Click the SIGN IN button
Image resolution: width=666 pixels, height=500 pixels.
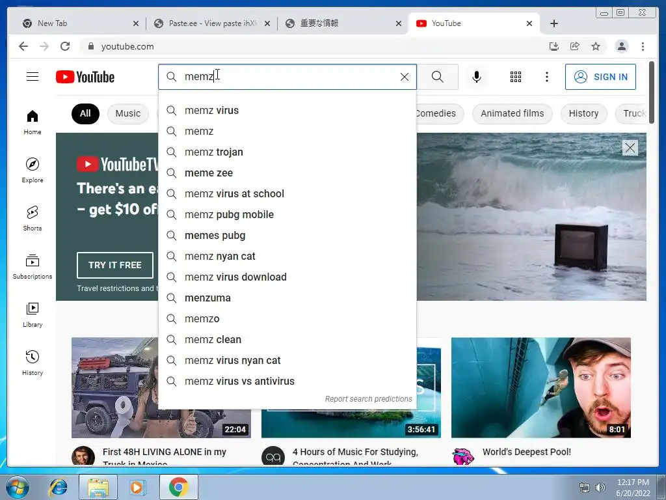click(x=600, y=77)
